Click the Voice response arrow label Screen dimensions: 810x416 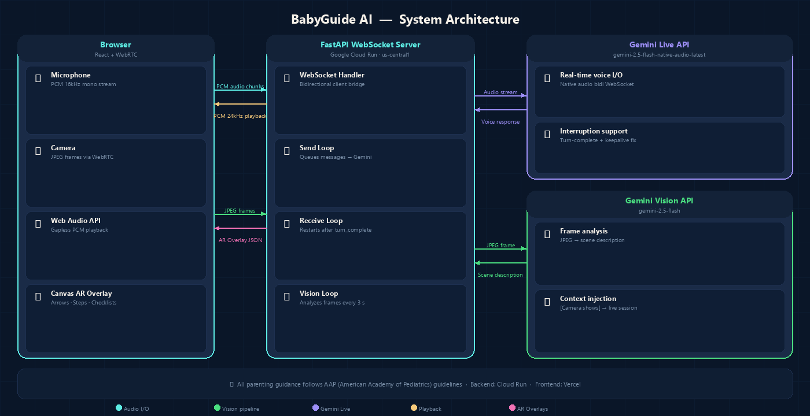point(500,121)
